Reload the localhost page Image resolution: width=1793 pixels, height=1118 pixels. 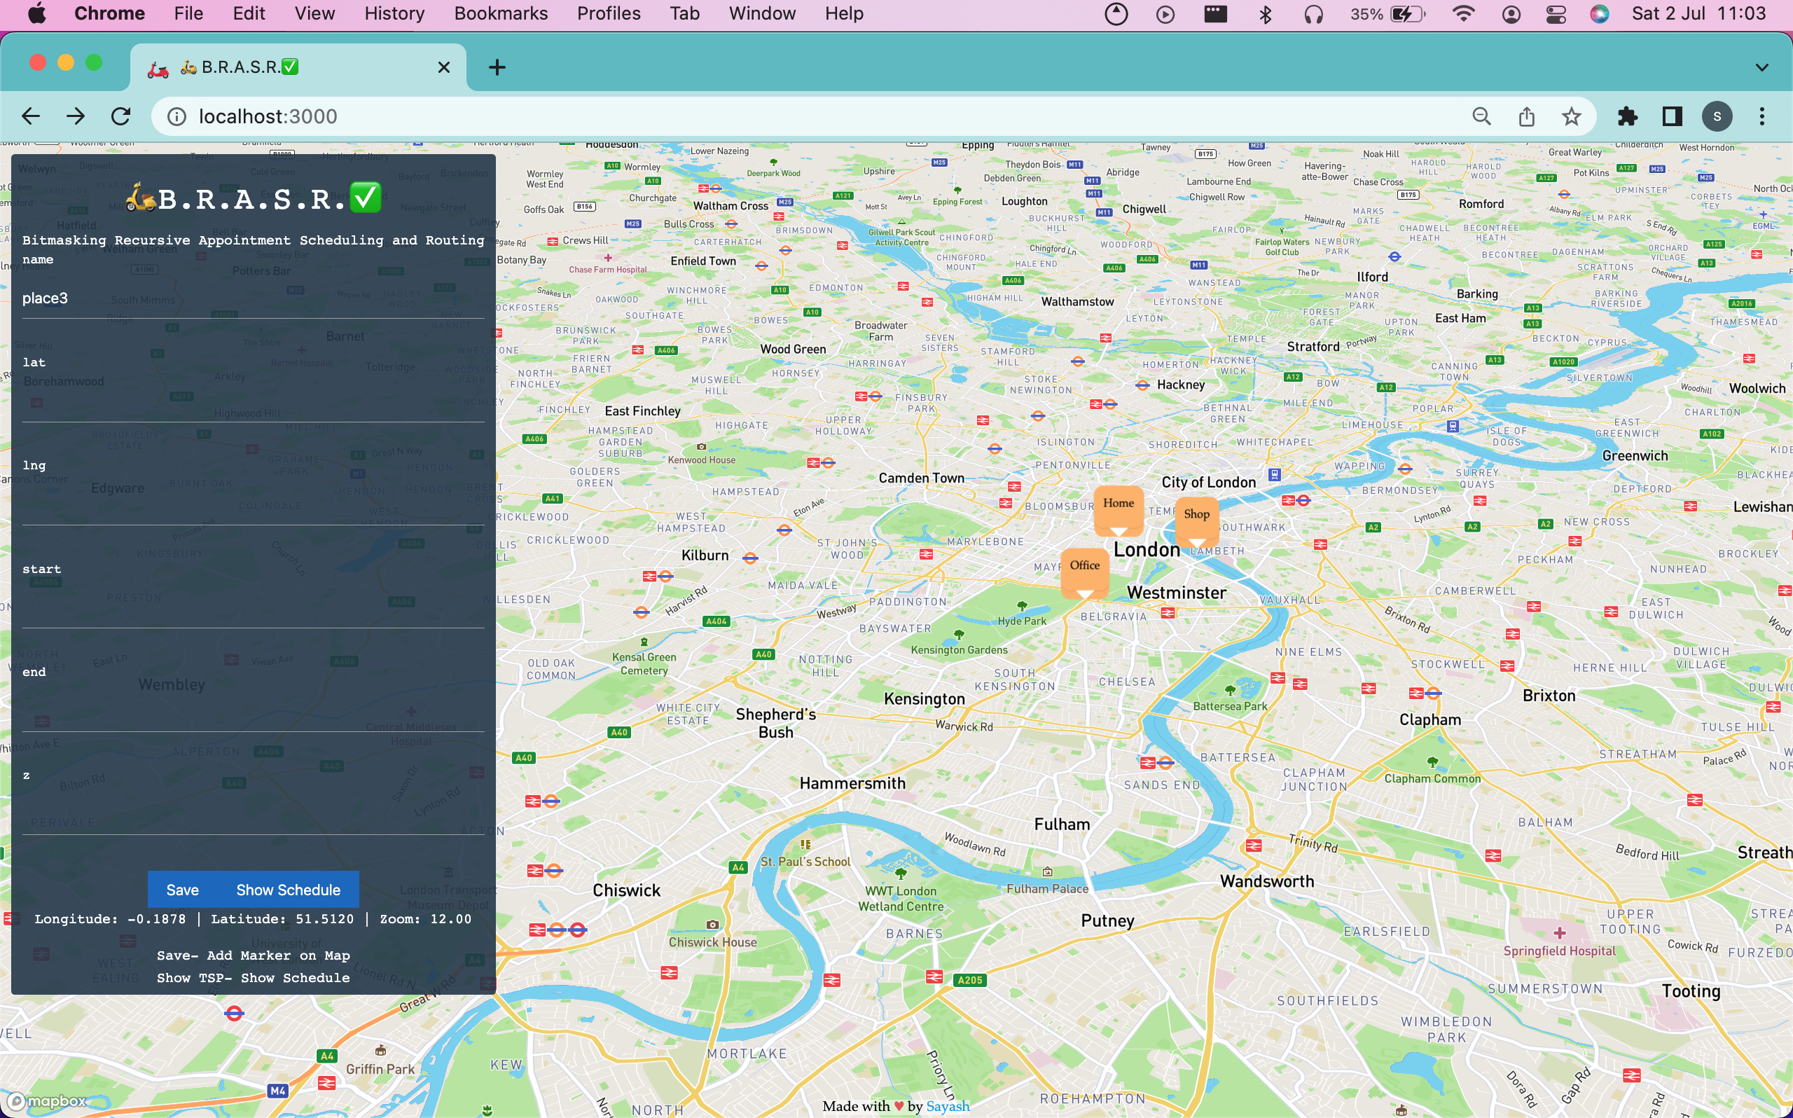tap(121, 116)
